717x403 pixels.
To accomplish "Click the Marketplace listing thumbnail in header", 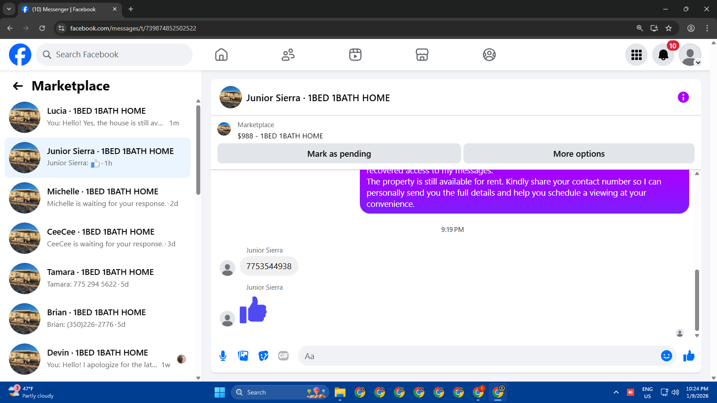I will click(224, 129).
